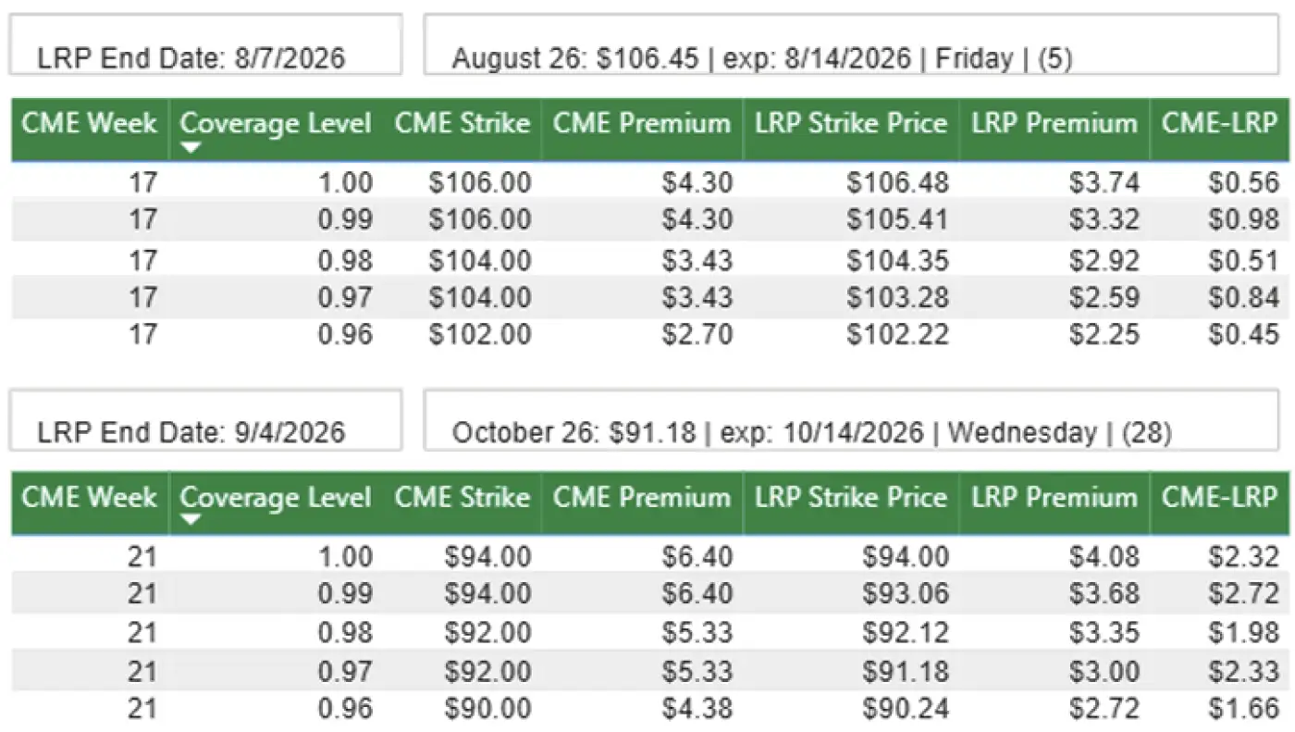1295x732 pixels.
Task: Click the CME Premium header in the August table
Action: (642, 124)
